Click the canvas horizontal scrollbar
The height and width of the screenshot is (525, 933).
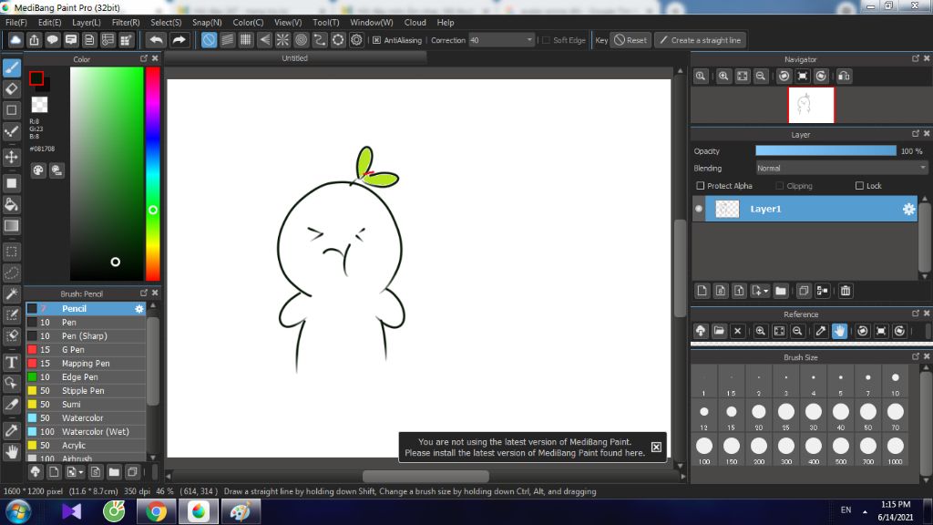click(425, 476)
